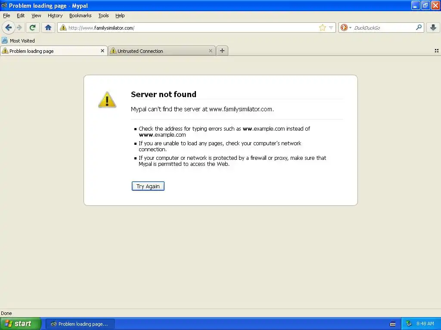Select the Problem loading page taskbar item

pyautogui.click(x=80, y=324)
